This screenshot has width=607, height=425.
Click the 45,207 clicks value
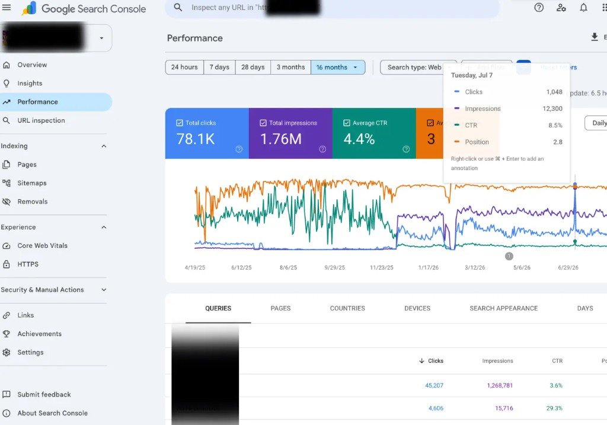point(434,385)
